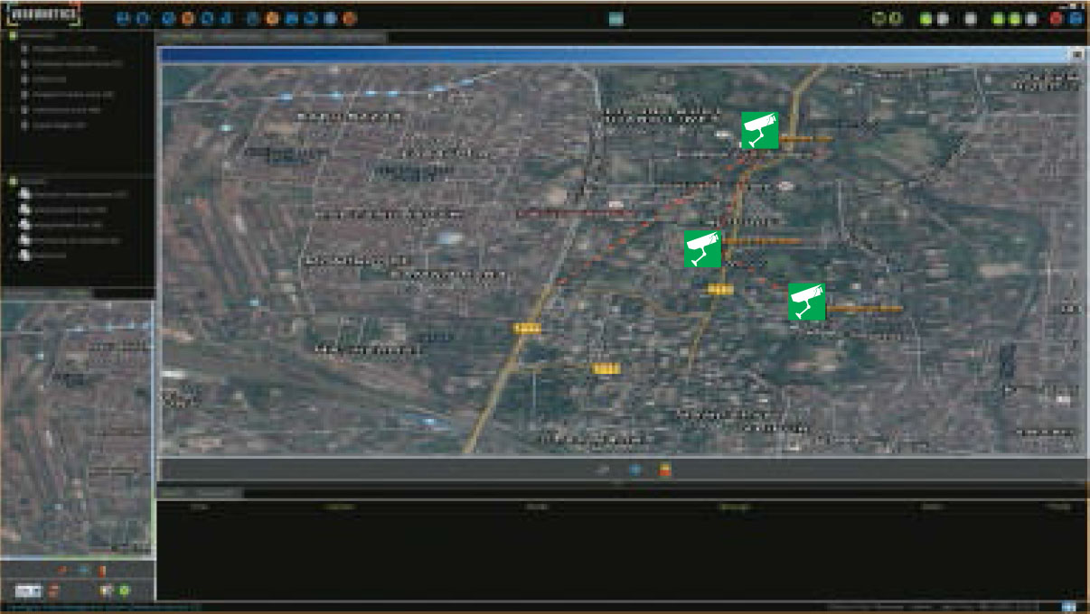Screen dimensions: 1090x614
Task: Click the first column header in bottom event table
Action: tap(200, 507)
